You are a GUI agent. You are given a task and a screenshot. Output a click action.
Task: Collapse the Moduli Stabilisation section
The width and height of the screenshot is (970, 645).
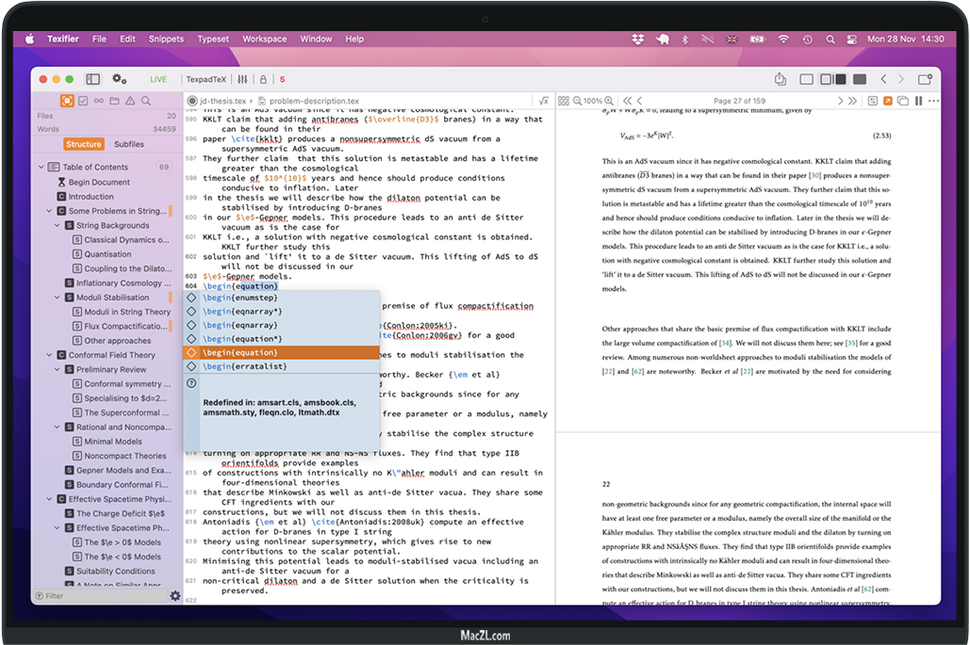(58, 298)
